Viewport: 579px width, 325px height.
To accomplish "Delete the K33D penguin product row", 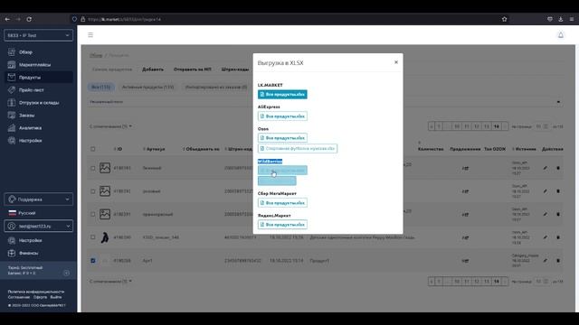I will point(558,237).
